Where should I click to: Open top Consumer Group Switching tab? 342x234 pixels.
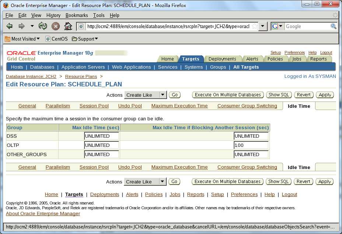click(247, 106)
